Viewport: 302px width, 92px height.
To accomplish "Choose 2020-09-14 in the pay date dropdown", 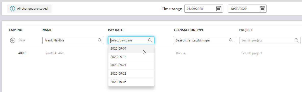I will coord(131,57).
